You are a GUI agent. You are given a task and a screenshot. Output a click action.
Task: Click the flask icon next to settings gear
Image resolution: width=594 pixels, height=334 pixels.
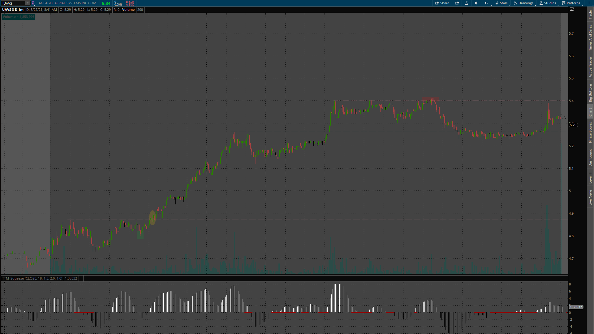click(467, 3)
